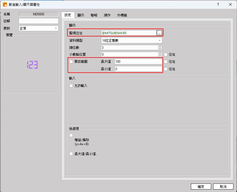Image resolution: width=237 pixels, height=192 pixels.
Task: Open the 警報 tab
Action: tap(94, 15)
